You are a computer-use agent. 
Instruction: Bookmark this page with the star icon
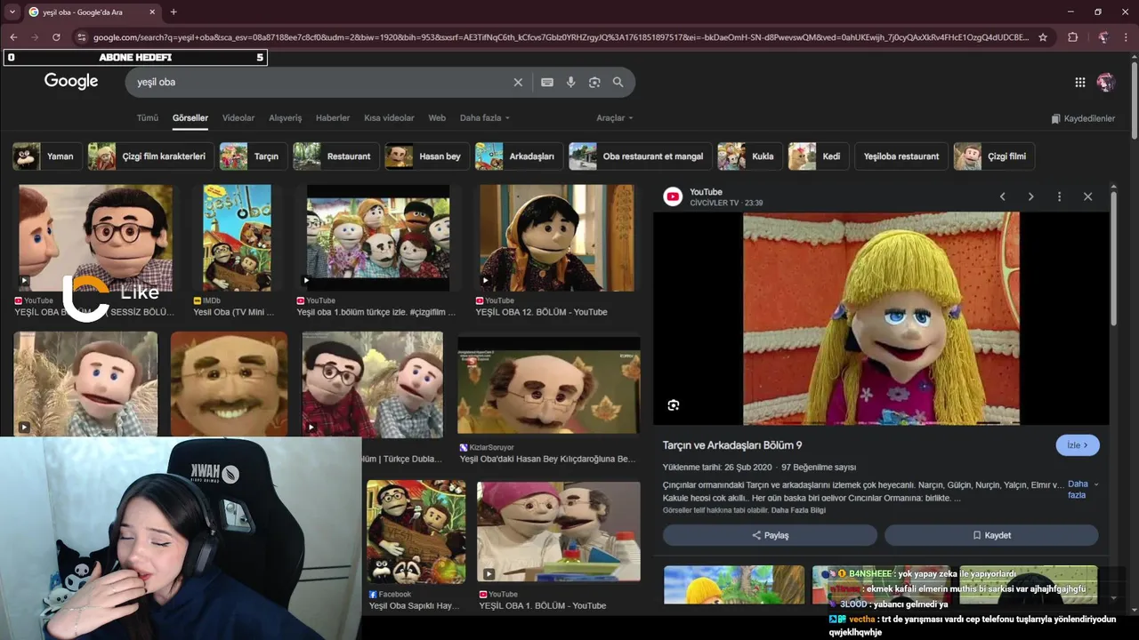[x=1043, y=37]
